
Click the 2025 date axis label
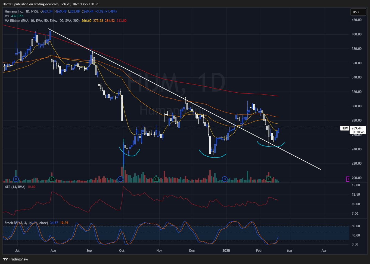pos(226,251)
